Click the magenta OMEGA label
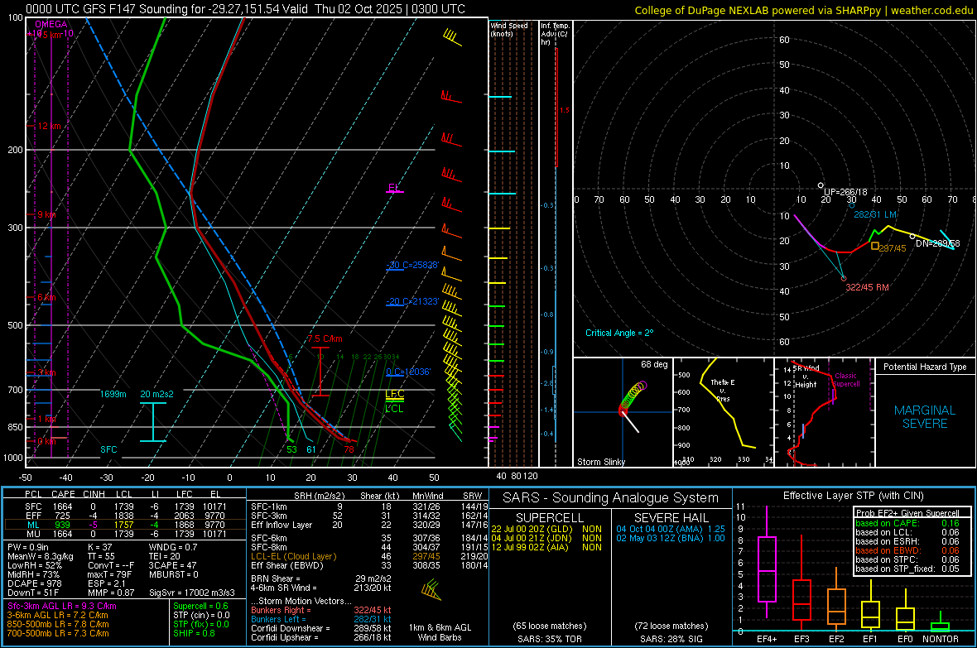The height and width of the screenshot is (648, 977). click(51, 24)
